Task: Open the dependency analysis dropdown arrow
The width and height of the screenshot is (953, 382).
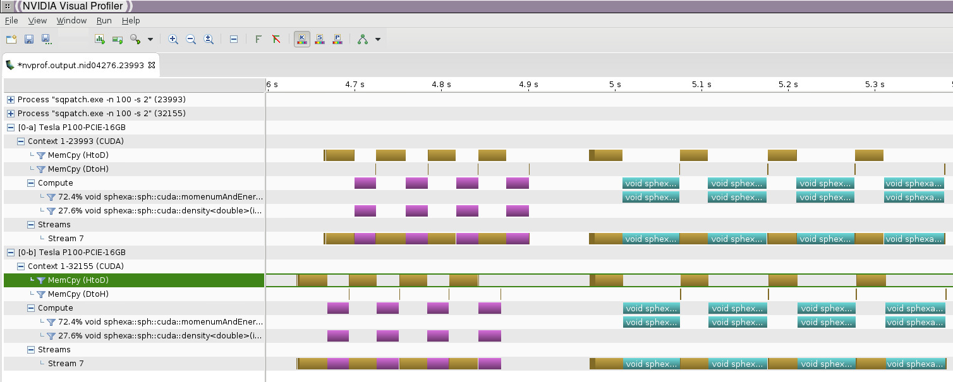Action: click(378, 39)
